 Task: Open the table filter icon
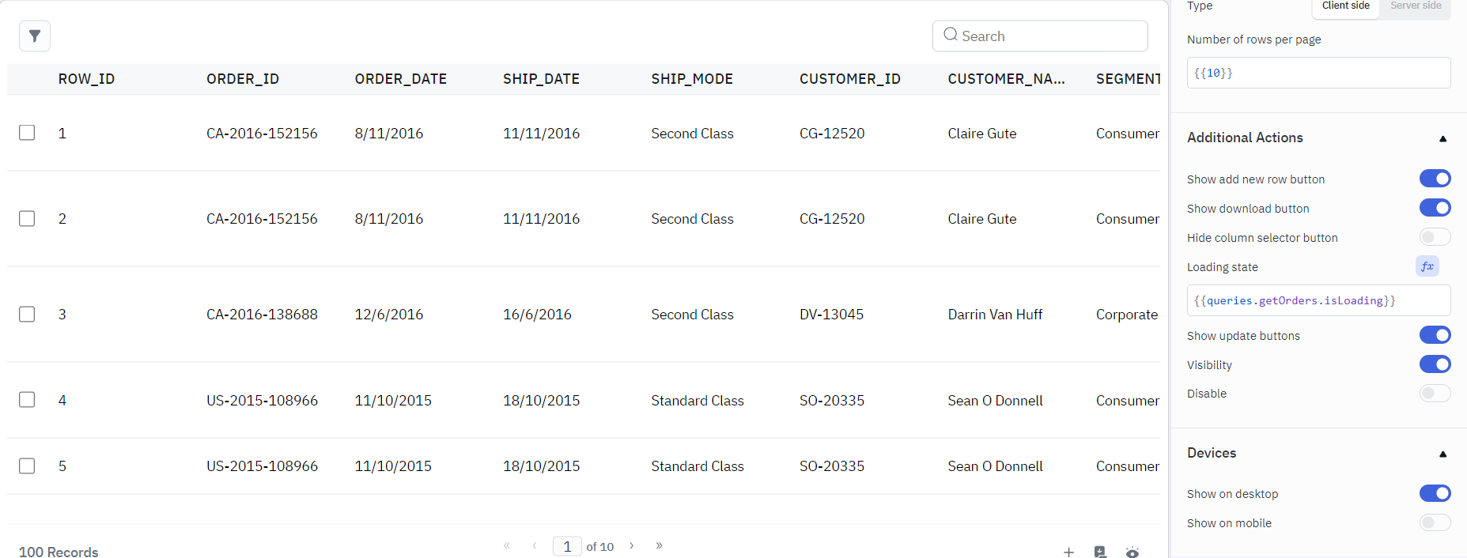[35, 36]
